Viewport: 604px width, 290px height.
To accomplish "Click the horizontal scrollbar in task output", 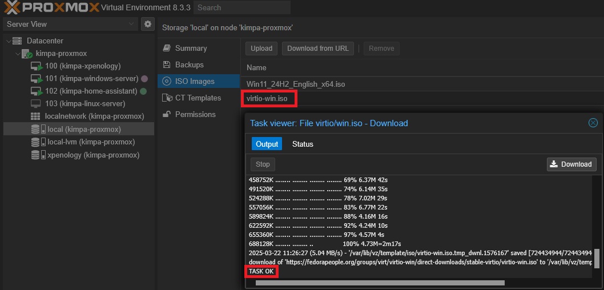I will (380, 283).
